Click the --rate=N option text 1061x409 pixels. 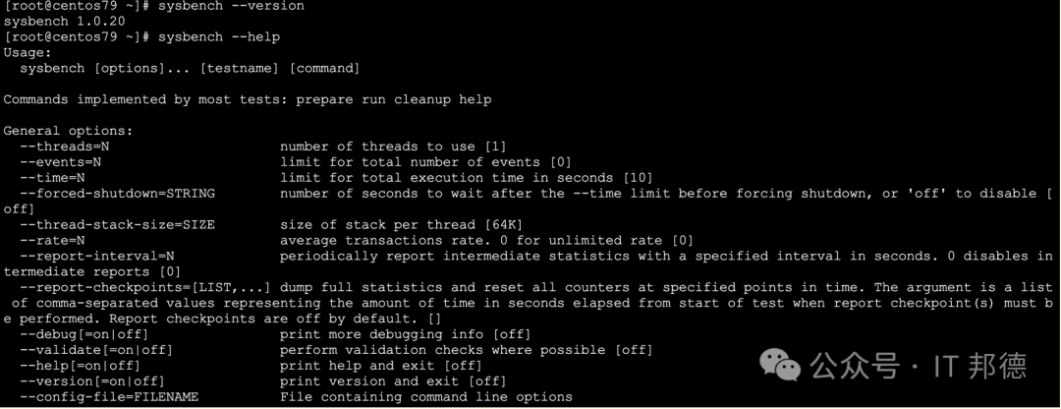pos(52,240)
